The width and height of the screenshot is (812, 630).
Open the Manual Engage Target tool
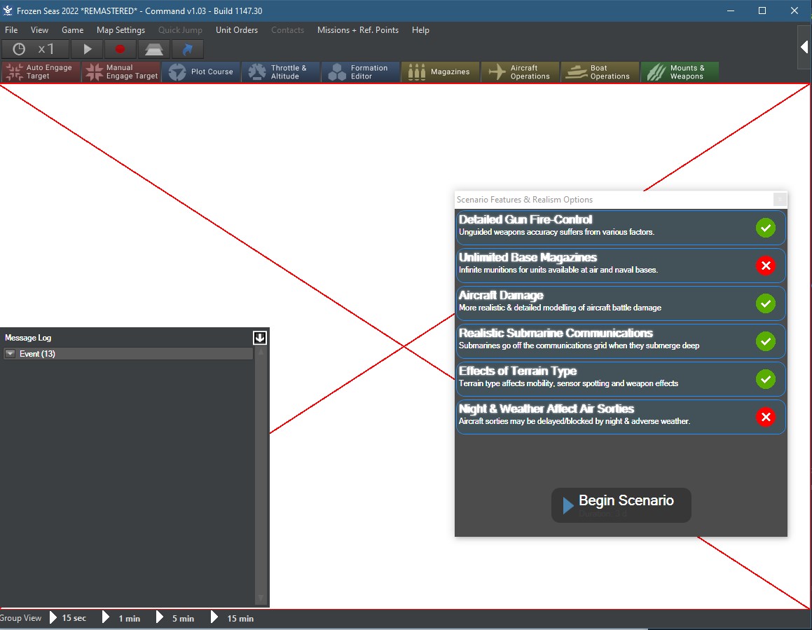point(121,71)
